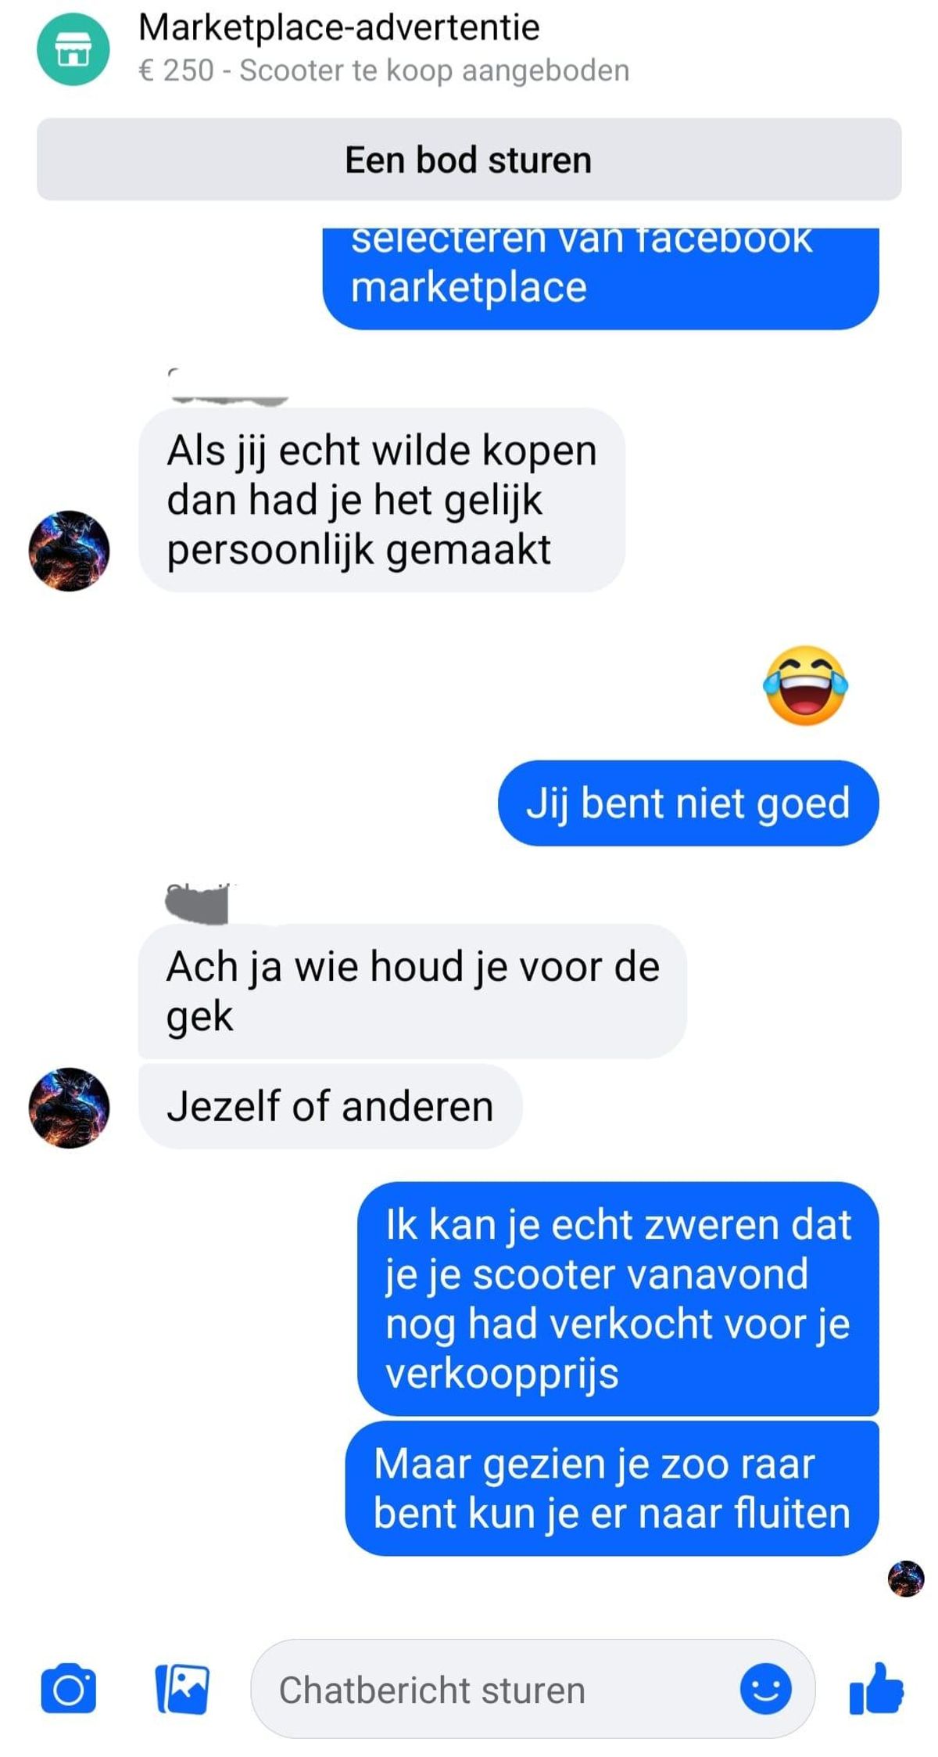Tap the 'Jij bent niet goed' message

click(689, 803)
